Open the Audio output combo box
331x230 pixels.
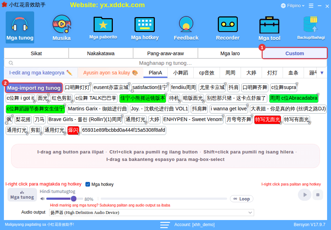(x=151, y=213)
